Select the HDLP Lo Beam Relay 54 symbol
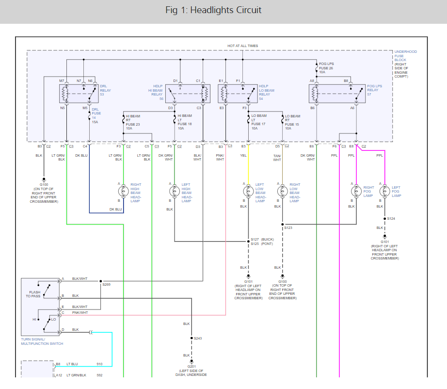 pos(237,93)
